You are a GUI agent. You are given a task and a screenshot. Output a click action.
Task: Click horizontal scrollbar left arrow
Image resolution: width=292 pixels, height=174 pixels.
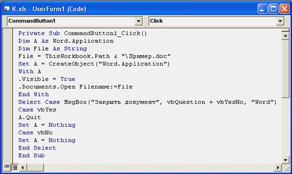click(23, 167)
